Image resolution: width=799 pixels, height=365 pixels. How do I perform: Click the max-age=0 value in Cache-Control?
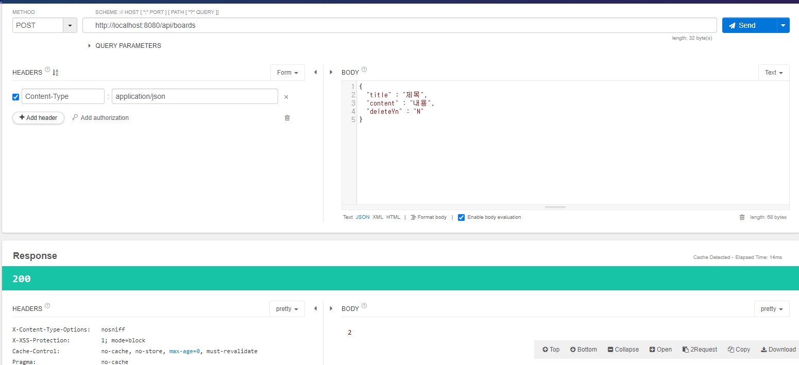coord(184,351)
